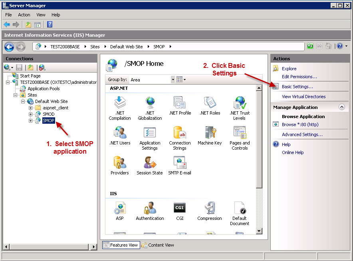Viewport: 353px width, 261px height.
Task: Click the IIS Manager blue back button
Action: [9, 47]
